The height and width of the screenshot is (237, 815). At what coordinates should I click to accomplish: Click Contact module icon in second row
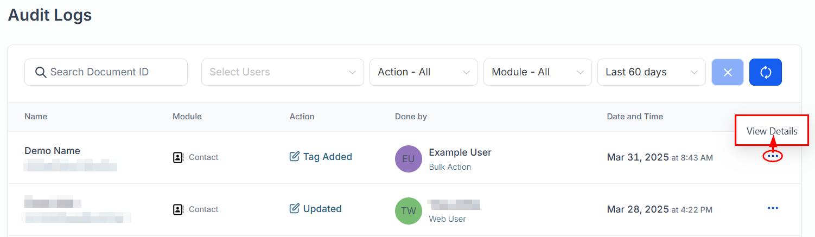point(178,209)
